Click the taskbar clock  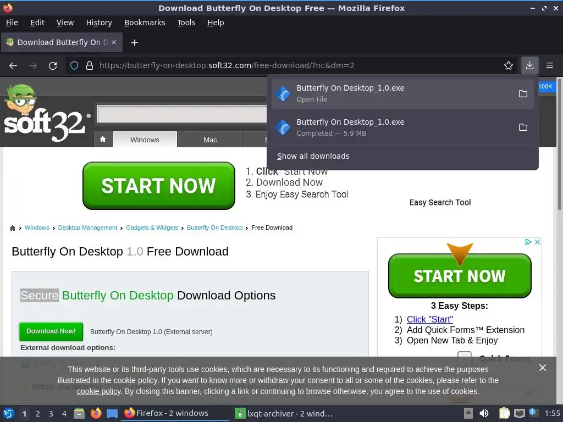[x=552, y=413]
